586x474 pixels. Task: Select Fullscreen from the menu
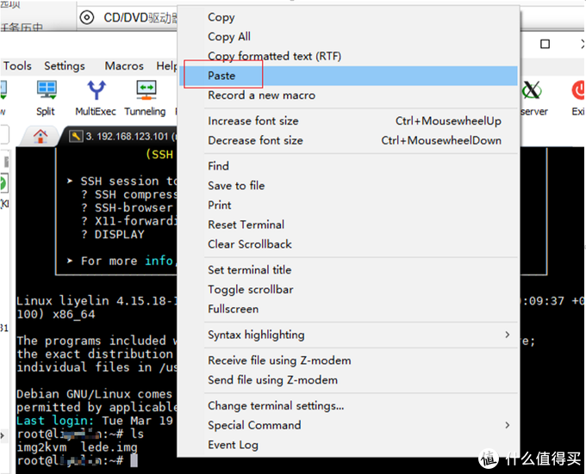348,309
